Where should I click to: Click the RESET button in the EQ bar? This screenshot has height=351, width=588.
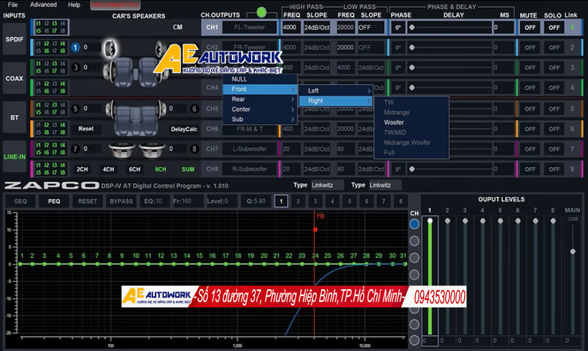click(88, 201)
